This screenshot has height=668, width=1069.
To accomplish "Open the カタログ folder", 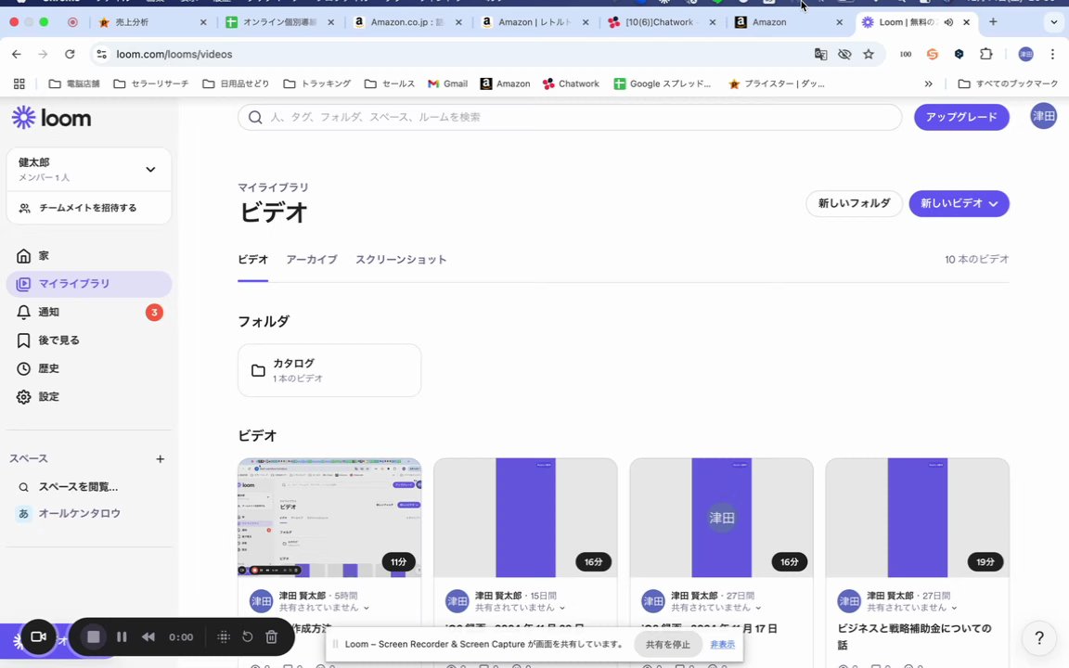I will click(x=329, y=370).
